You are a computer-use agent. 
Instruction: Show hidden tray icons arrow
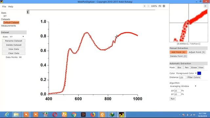tap(179, 115)
